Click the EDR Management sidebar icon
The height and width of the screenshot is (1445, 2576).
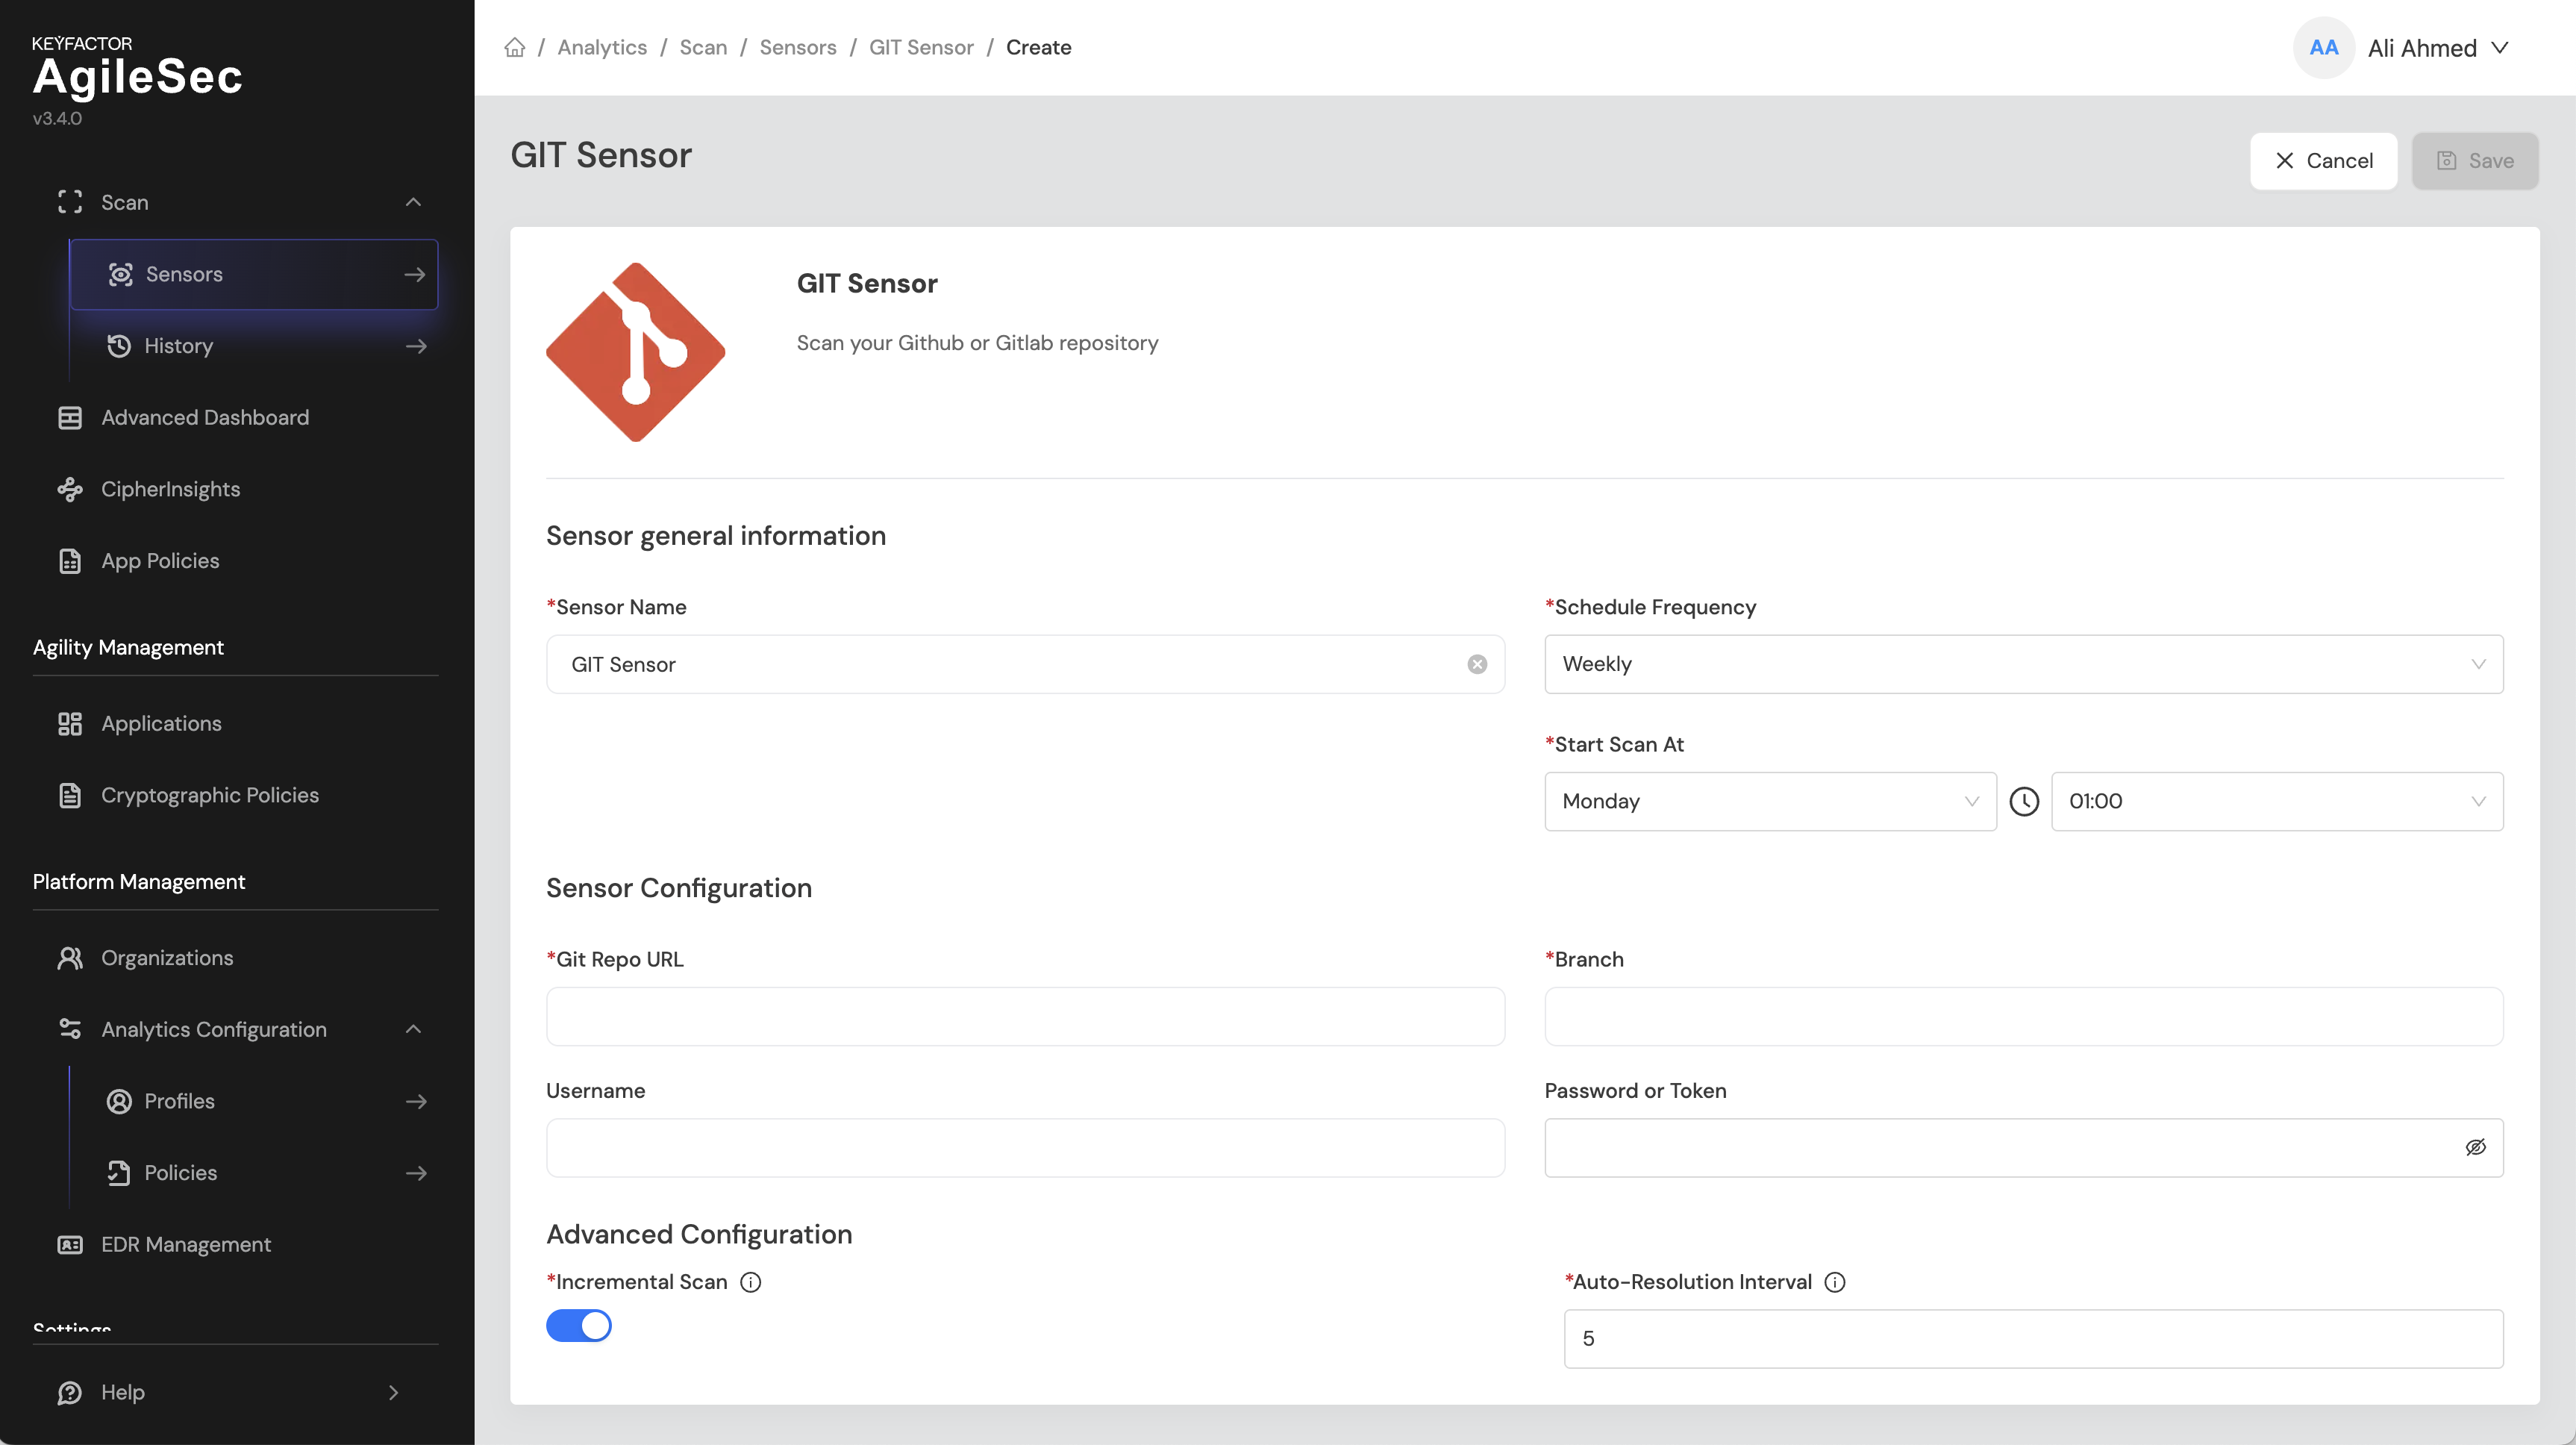pos(70,1244)
